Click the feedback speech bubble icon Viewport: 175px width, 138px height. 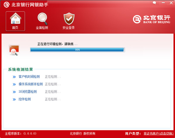pyautogui.click(x=154, y=3)
